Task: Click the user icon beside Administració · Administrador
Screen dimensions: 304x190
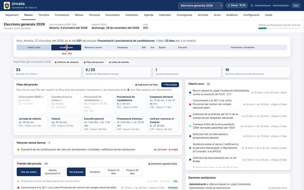Action: [252, 6]
